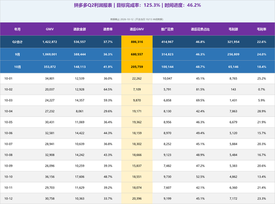
Task: Click the 9月 row label
Action: [x=18, y=55]
